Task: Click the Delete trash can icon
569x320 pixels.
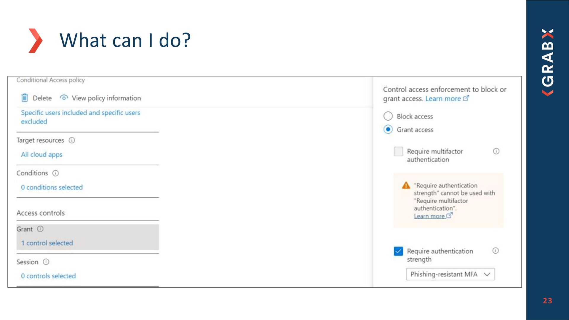Action: 25,98
